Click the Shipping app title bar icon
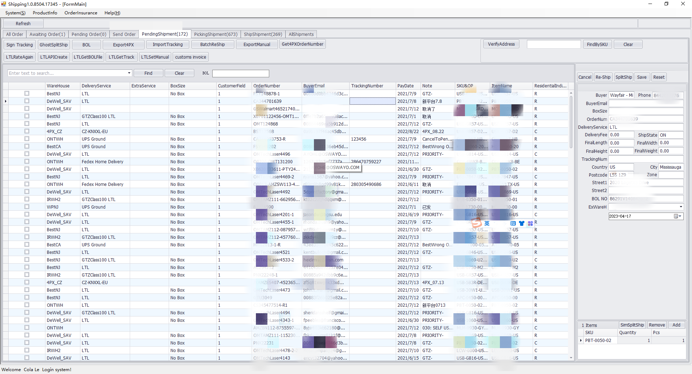Screen dimensions: 692x374 tap(4, 4)
